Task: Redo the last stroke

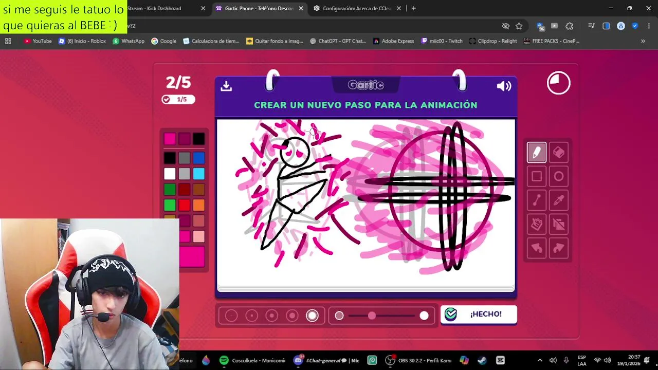Action: pyautogui.click(x=559, y=248)
